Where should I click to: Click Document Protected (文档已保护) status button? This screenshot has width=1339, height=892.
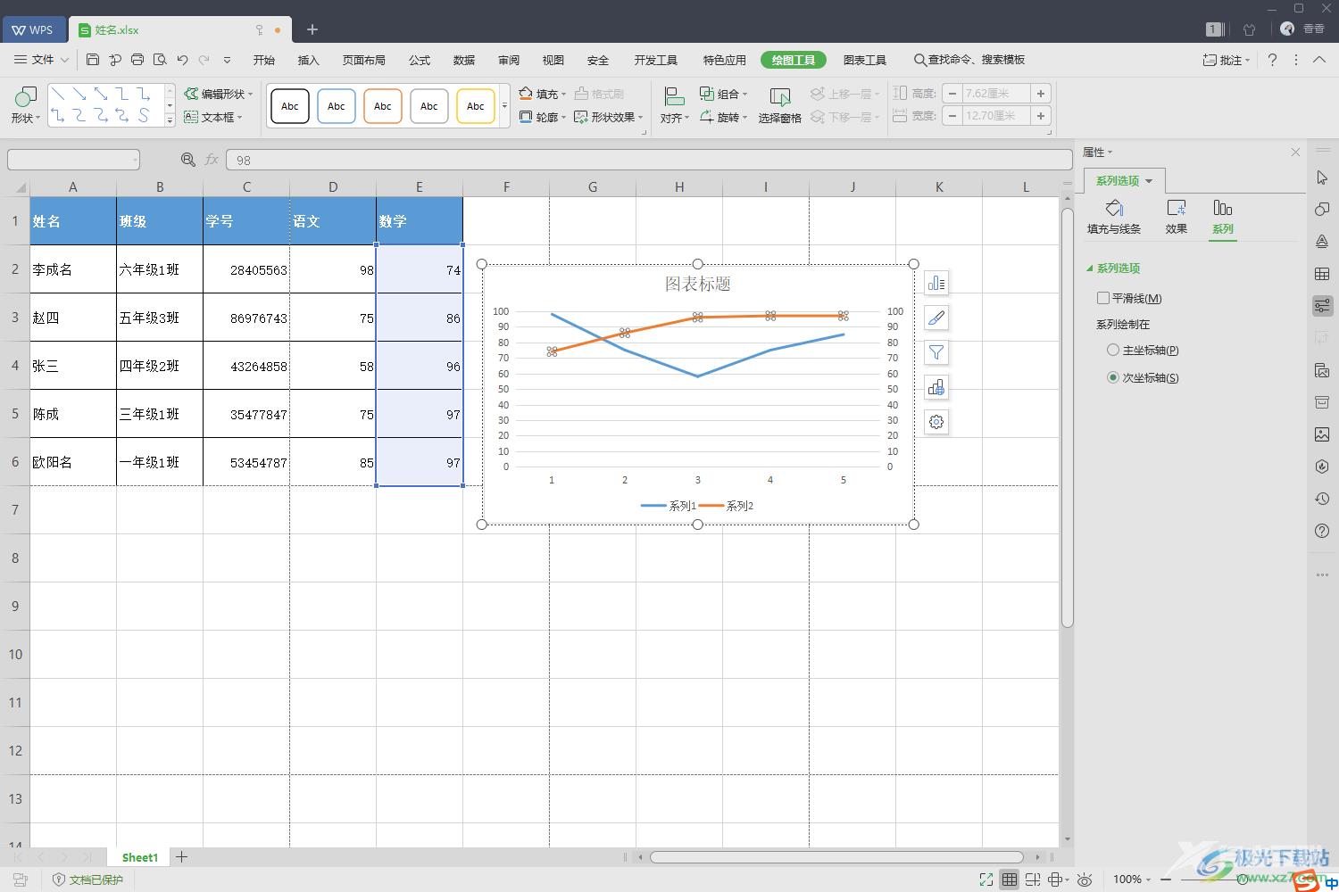click(88, 880)
